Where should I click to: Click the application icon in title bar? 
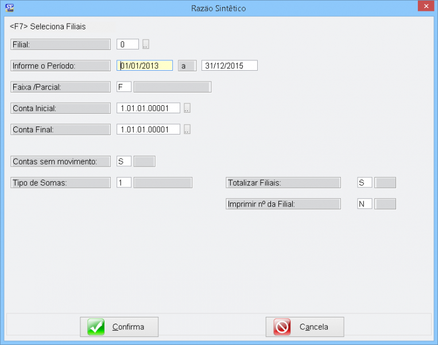[10, 8]
